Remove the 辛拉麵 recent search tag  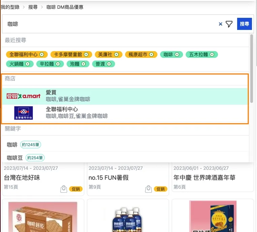coord(58,64)
